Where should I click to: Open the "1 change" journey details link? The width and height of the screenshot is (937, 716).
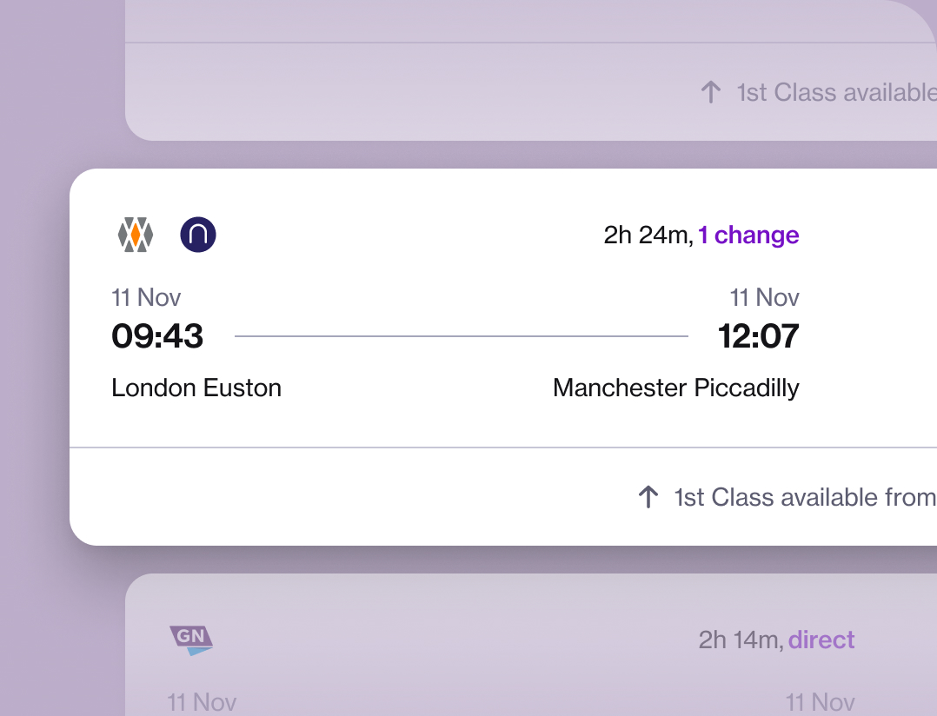[x=748, y=235]
